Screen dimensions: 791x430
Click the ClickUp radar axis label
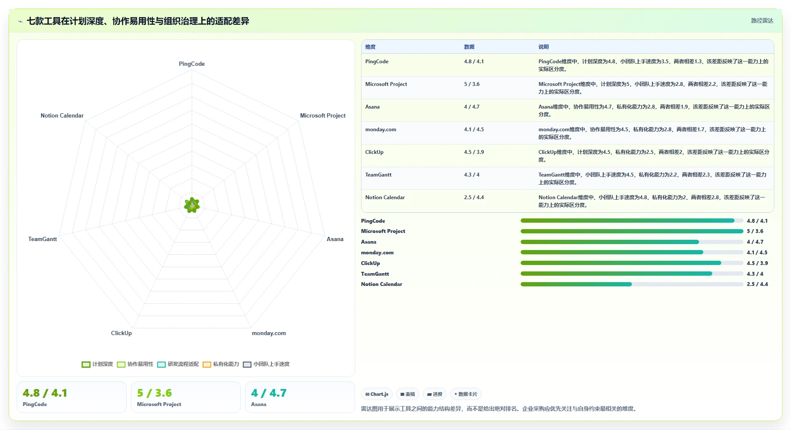[121, 333]
